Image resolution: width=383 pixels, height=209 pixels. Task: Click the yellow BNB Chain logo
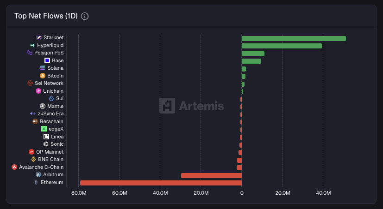click(x=33, y=159)
